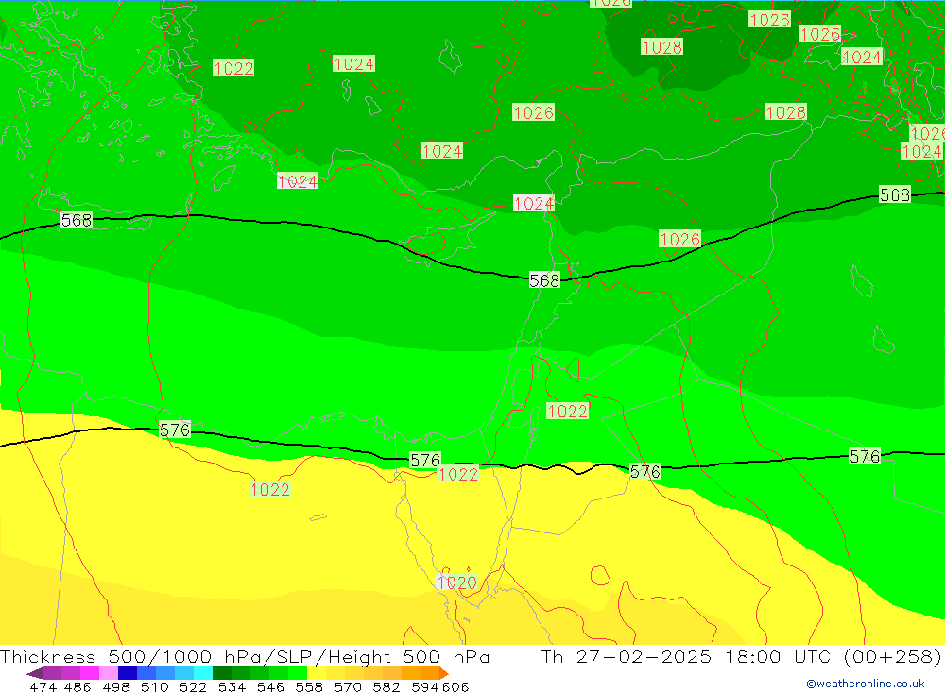The width and height of the screenshot is (945, 692).
Task: Click the '582' legend value
Action: point(387,686)
